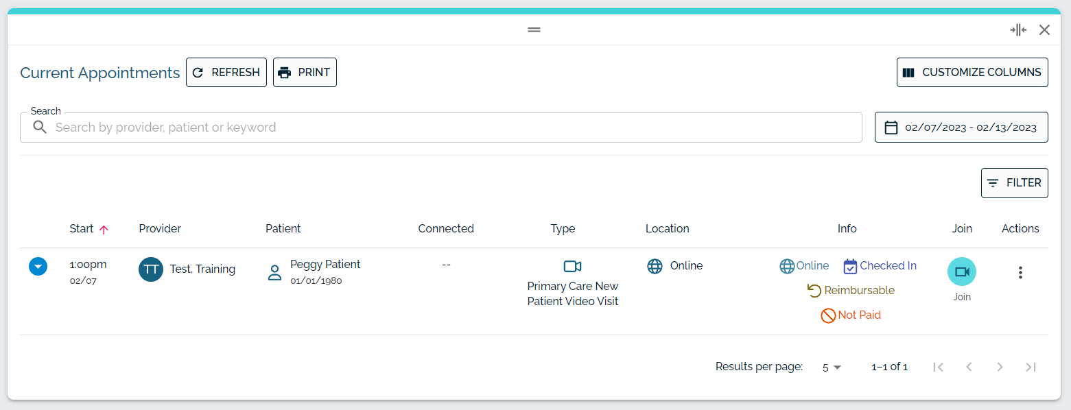Open the three-dot Actions menu

pyautogui.click(x=1020, y=272)
